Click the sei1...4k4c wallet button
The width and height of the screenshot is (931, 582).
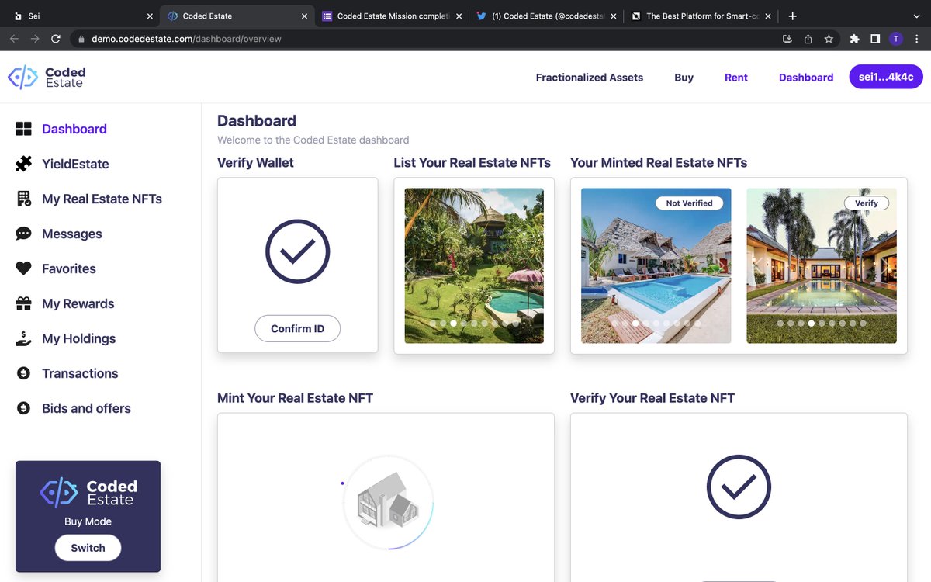point(886,77)
